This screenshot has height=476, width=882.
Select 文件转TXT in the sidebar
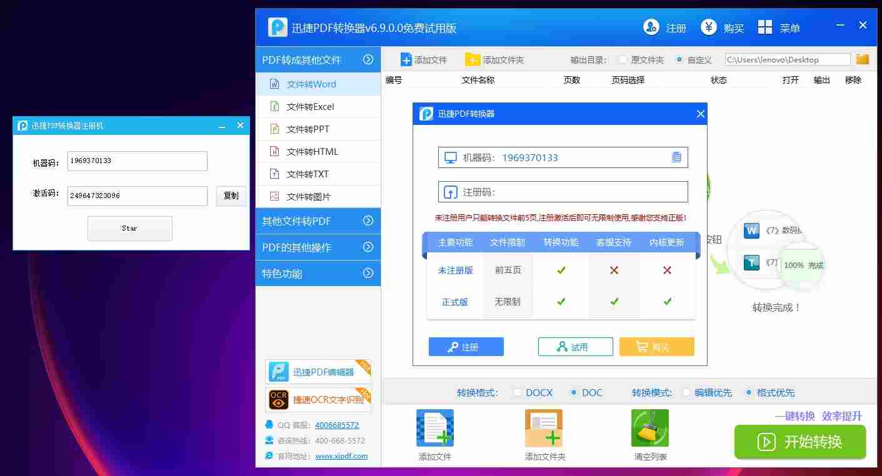tap(318, 174)
